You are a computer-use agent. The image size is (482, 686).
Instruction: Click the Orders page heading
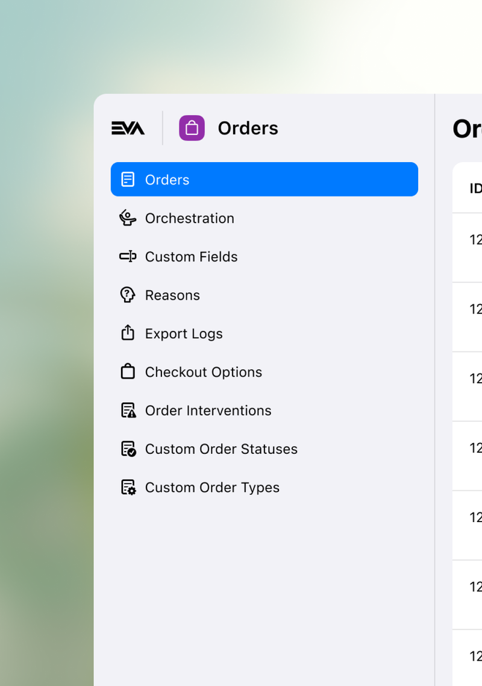coord(467,128)
